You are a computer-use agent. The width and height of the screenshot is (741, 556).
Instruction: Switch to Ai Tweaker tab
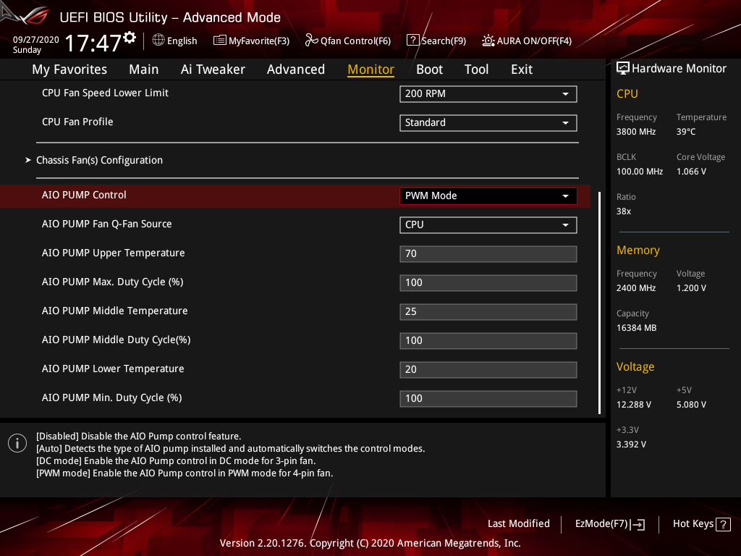point(213,69)
